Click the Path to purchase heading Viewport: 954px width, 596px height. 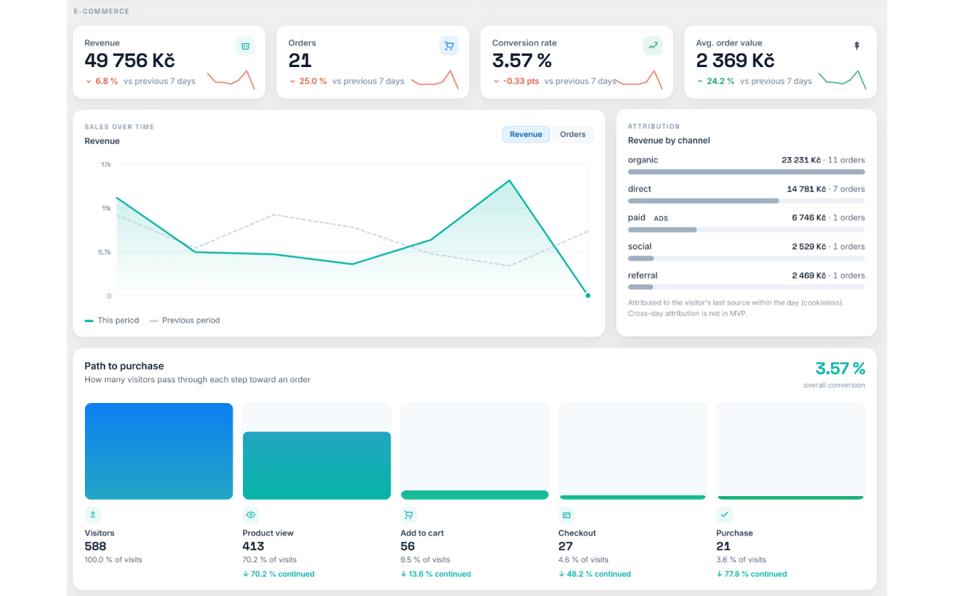[x=124, y=366]
